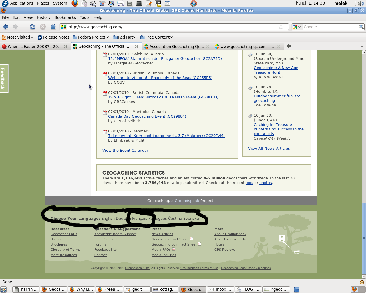The height and width of the screenshot is (293, 366).
Task: Switch to gedit window in taskbar
Action: point(137,290)
